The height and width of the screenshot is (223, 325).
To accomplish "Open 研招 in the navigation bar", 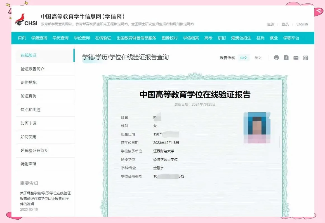I will click(222, 38).
